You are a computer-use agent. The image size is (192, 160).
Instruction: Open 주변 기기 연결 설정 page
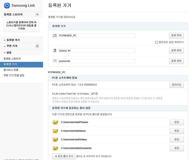pyautogui.click(x=14, y=75)
